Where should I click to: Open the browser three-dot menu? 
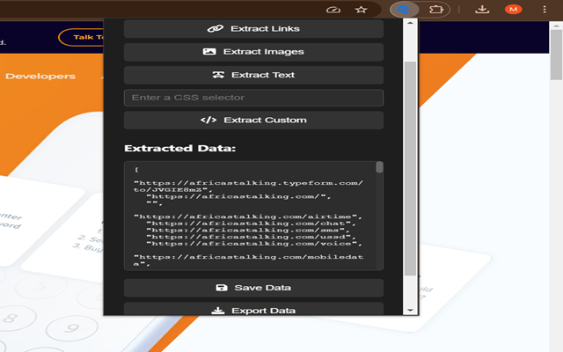click(x=545, y=10)
